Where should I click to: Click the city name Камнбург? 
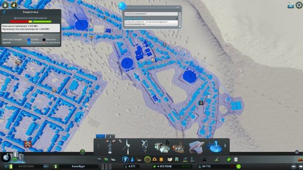[x=78, y=166]
